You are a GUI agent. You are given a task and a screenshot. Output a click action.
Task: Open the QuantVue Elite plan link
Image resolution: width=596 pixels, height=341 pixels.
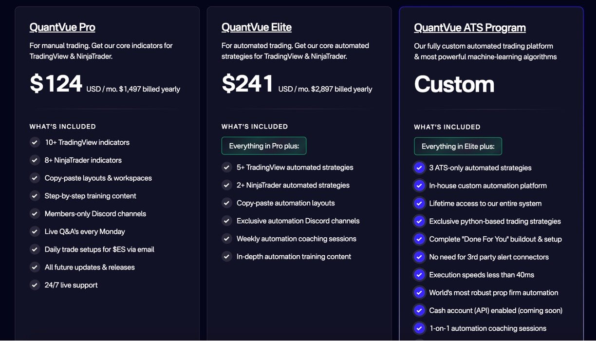(257, 27)
